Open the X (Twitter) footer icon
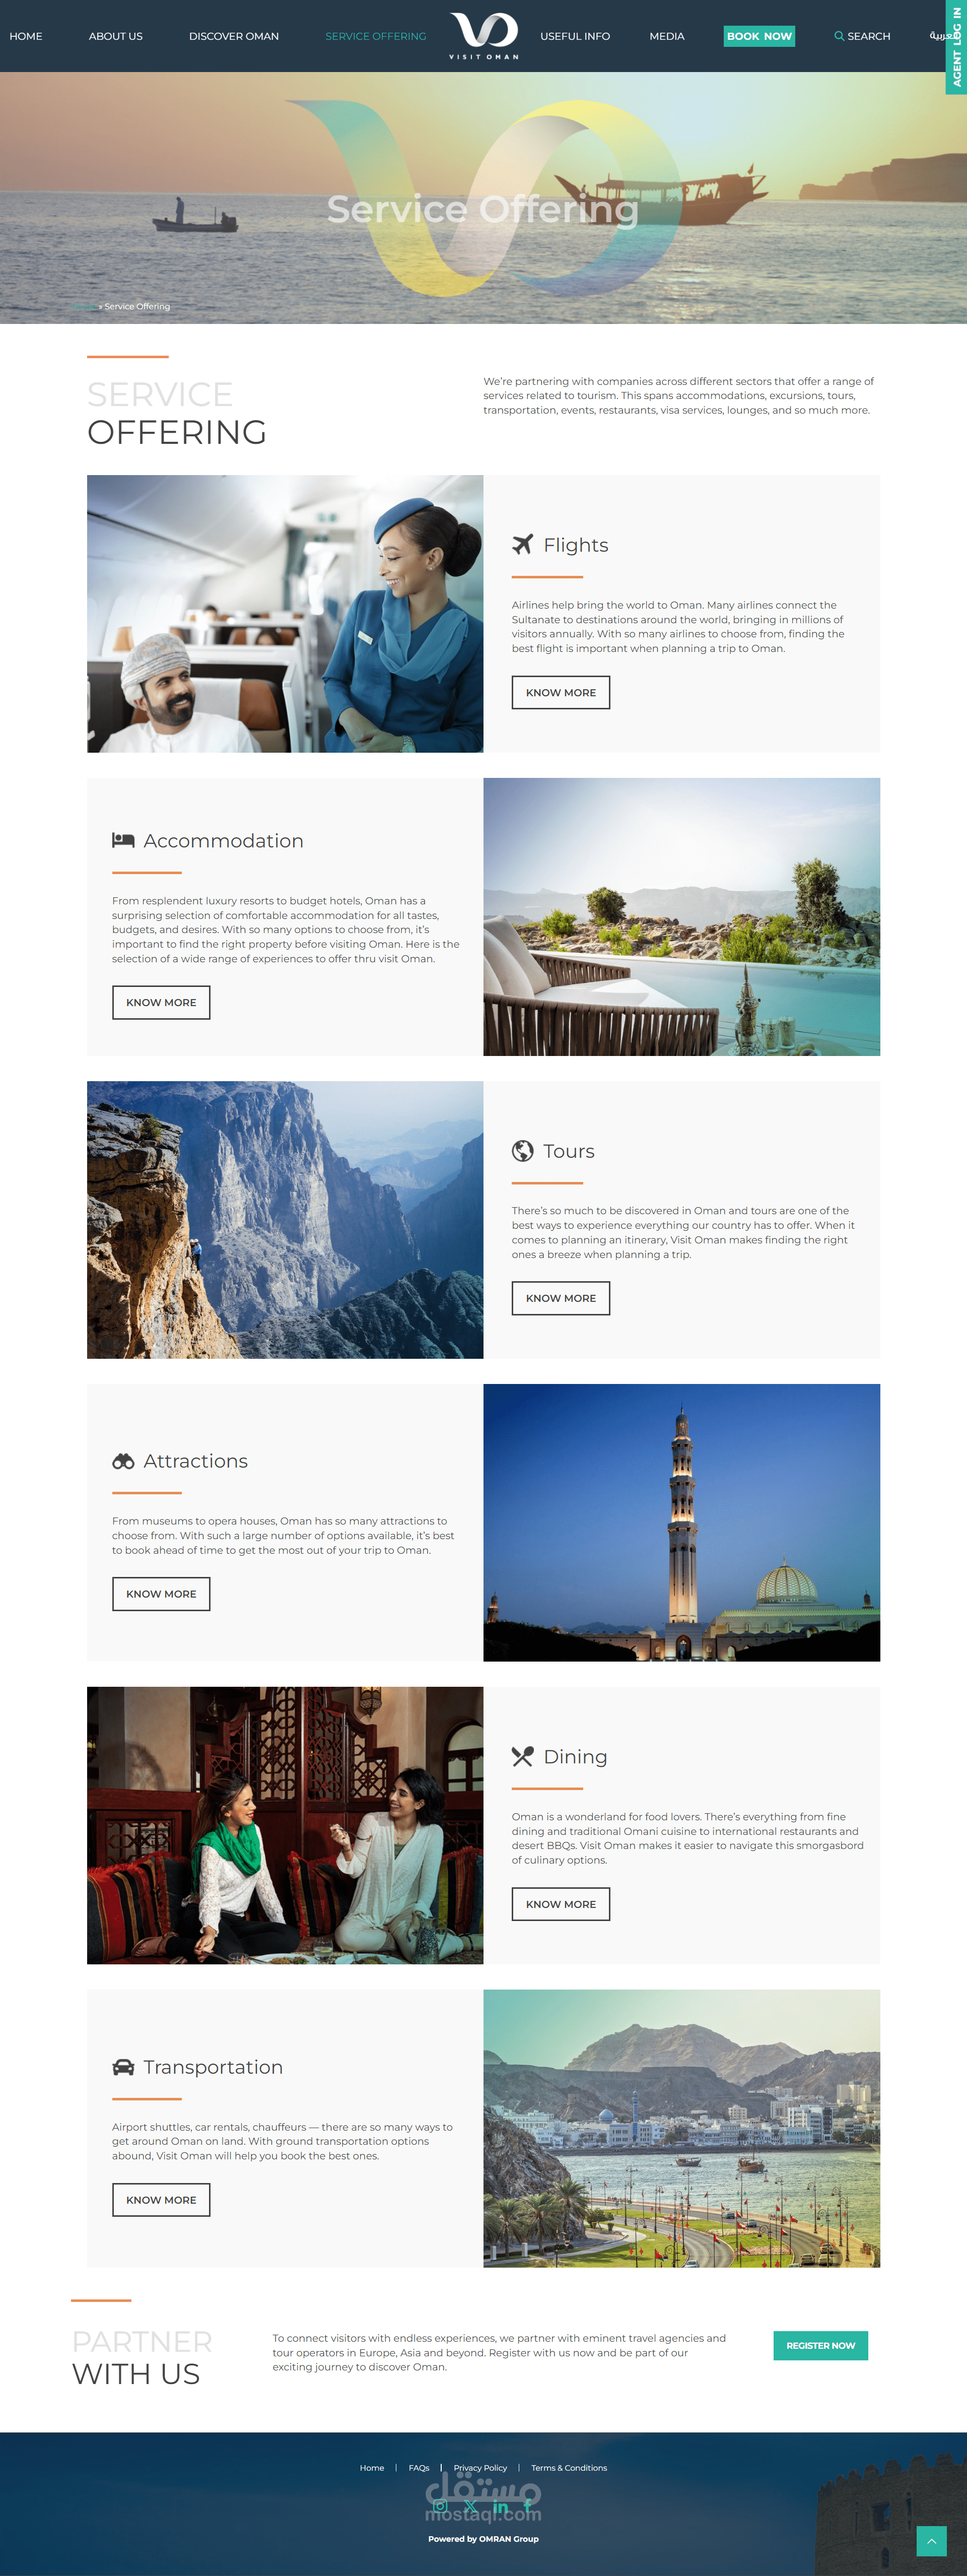967x2576 pixels. point(470,2506)
